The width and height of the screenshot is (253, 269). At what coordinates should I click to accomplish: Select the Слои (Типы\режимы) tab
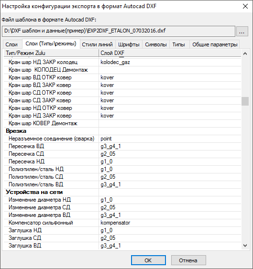pos(51,44)
